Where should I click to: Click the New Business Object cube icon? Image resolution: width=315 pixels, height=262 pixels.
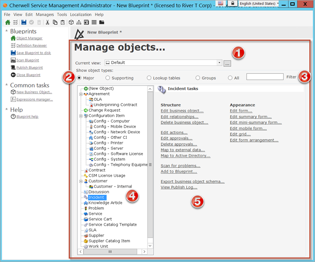tap(13, 92)
